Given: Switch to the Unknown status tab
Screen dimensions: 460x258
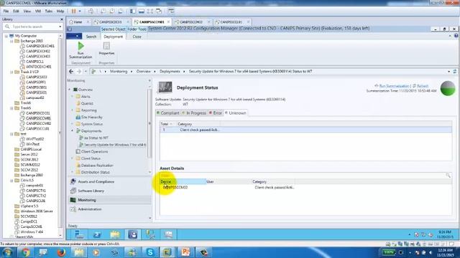Looking at the screenshot, I should [x=236, y=113].
